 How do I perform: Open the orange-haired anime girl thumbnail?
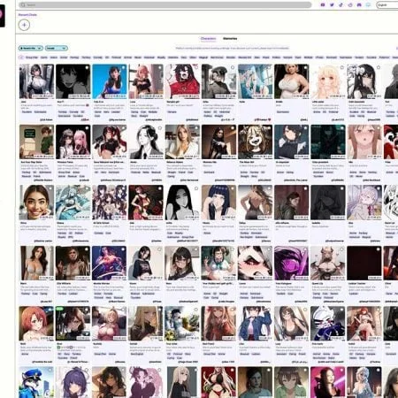[36, 324]
